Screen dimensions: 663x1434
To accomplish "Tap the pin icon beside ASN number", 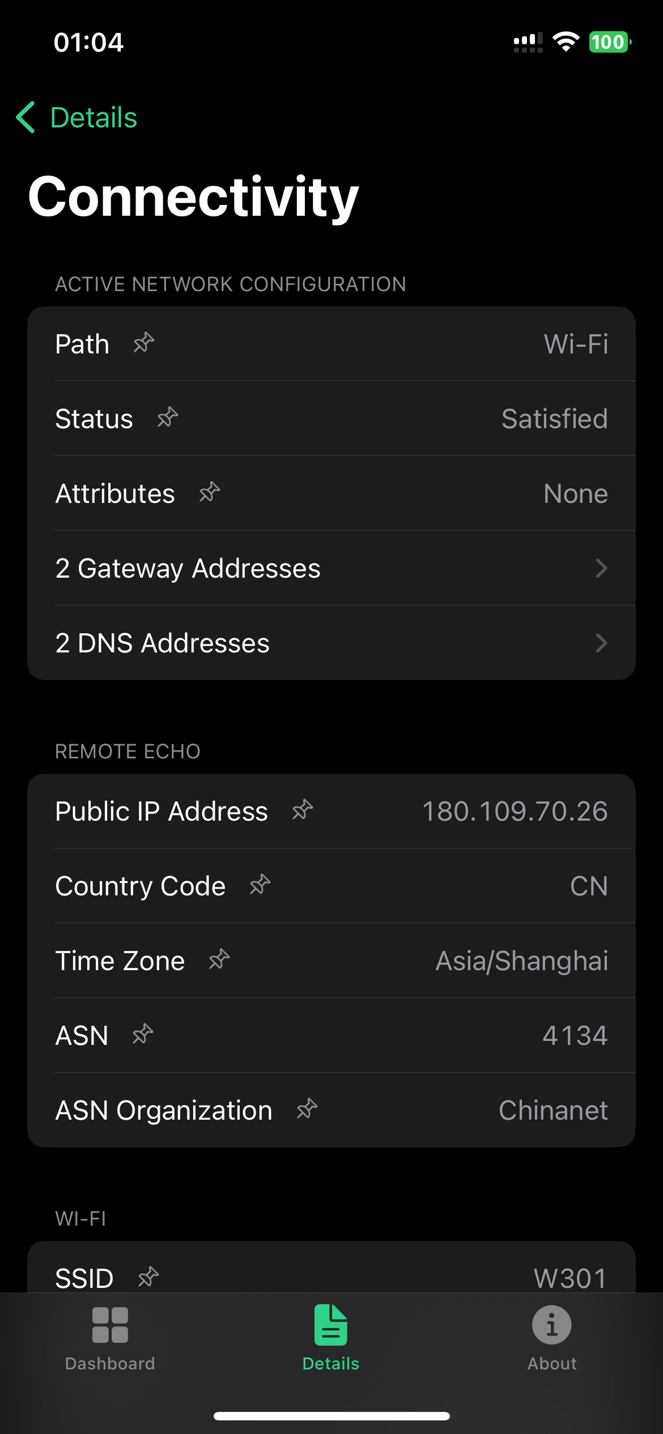I will 143,1035.
